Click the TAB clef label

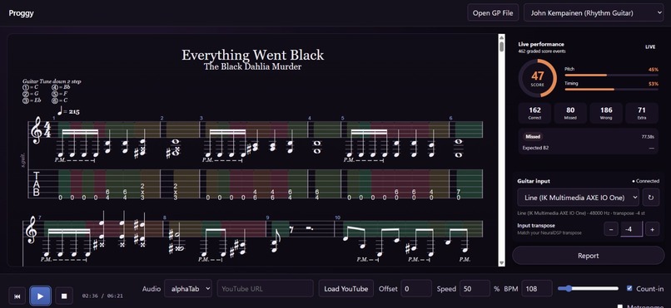coord(37,183)
